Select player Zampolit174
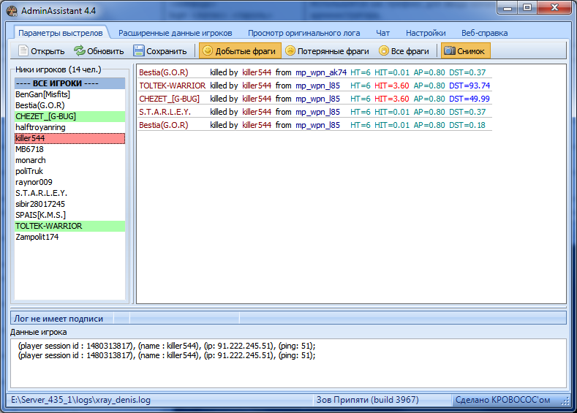 [x=69, y=238]
